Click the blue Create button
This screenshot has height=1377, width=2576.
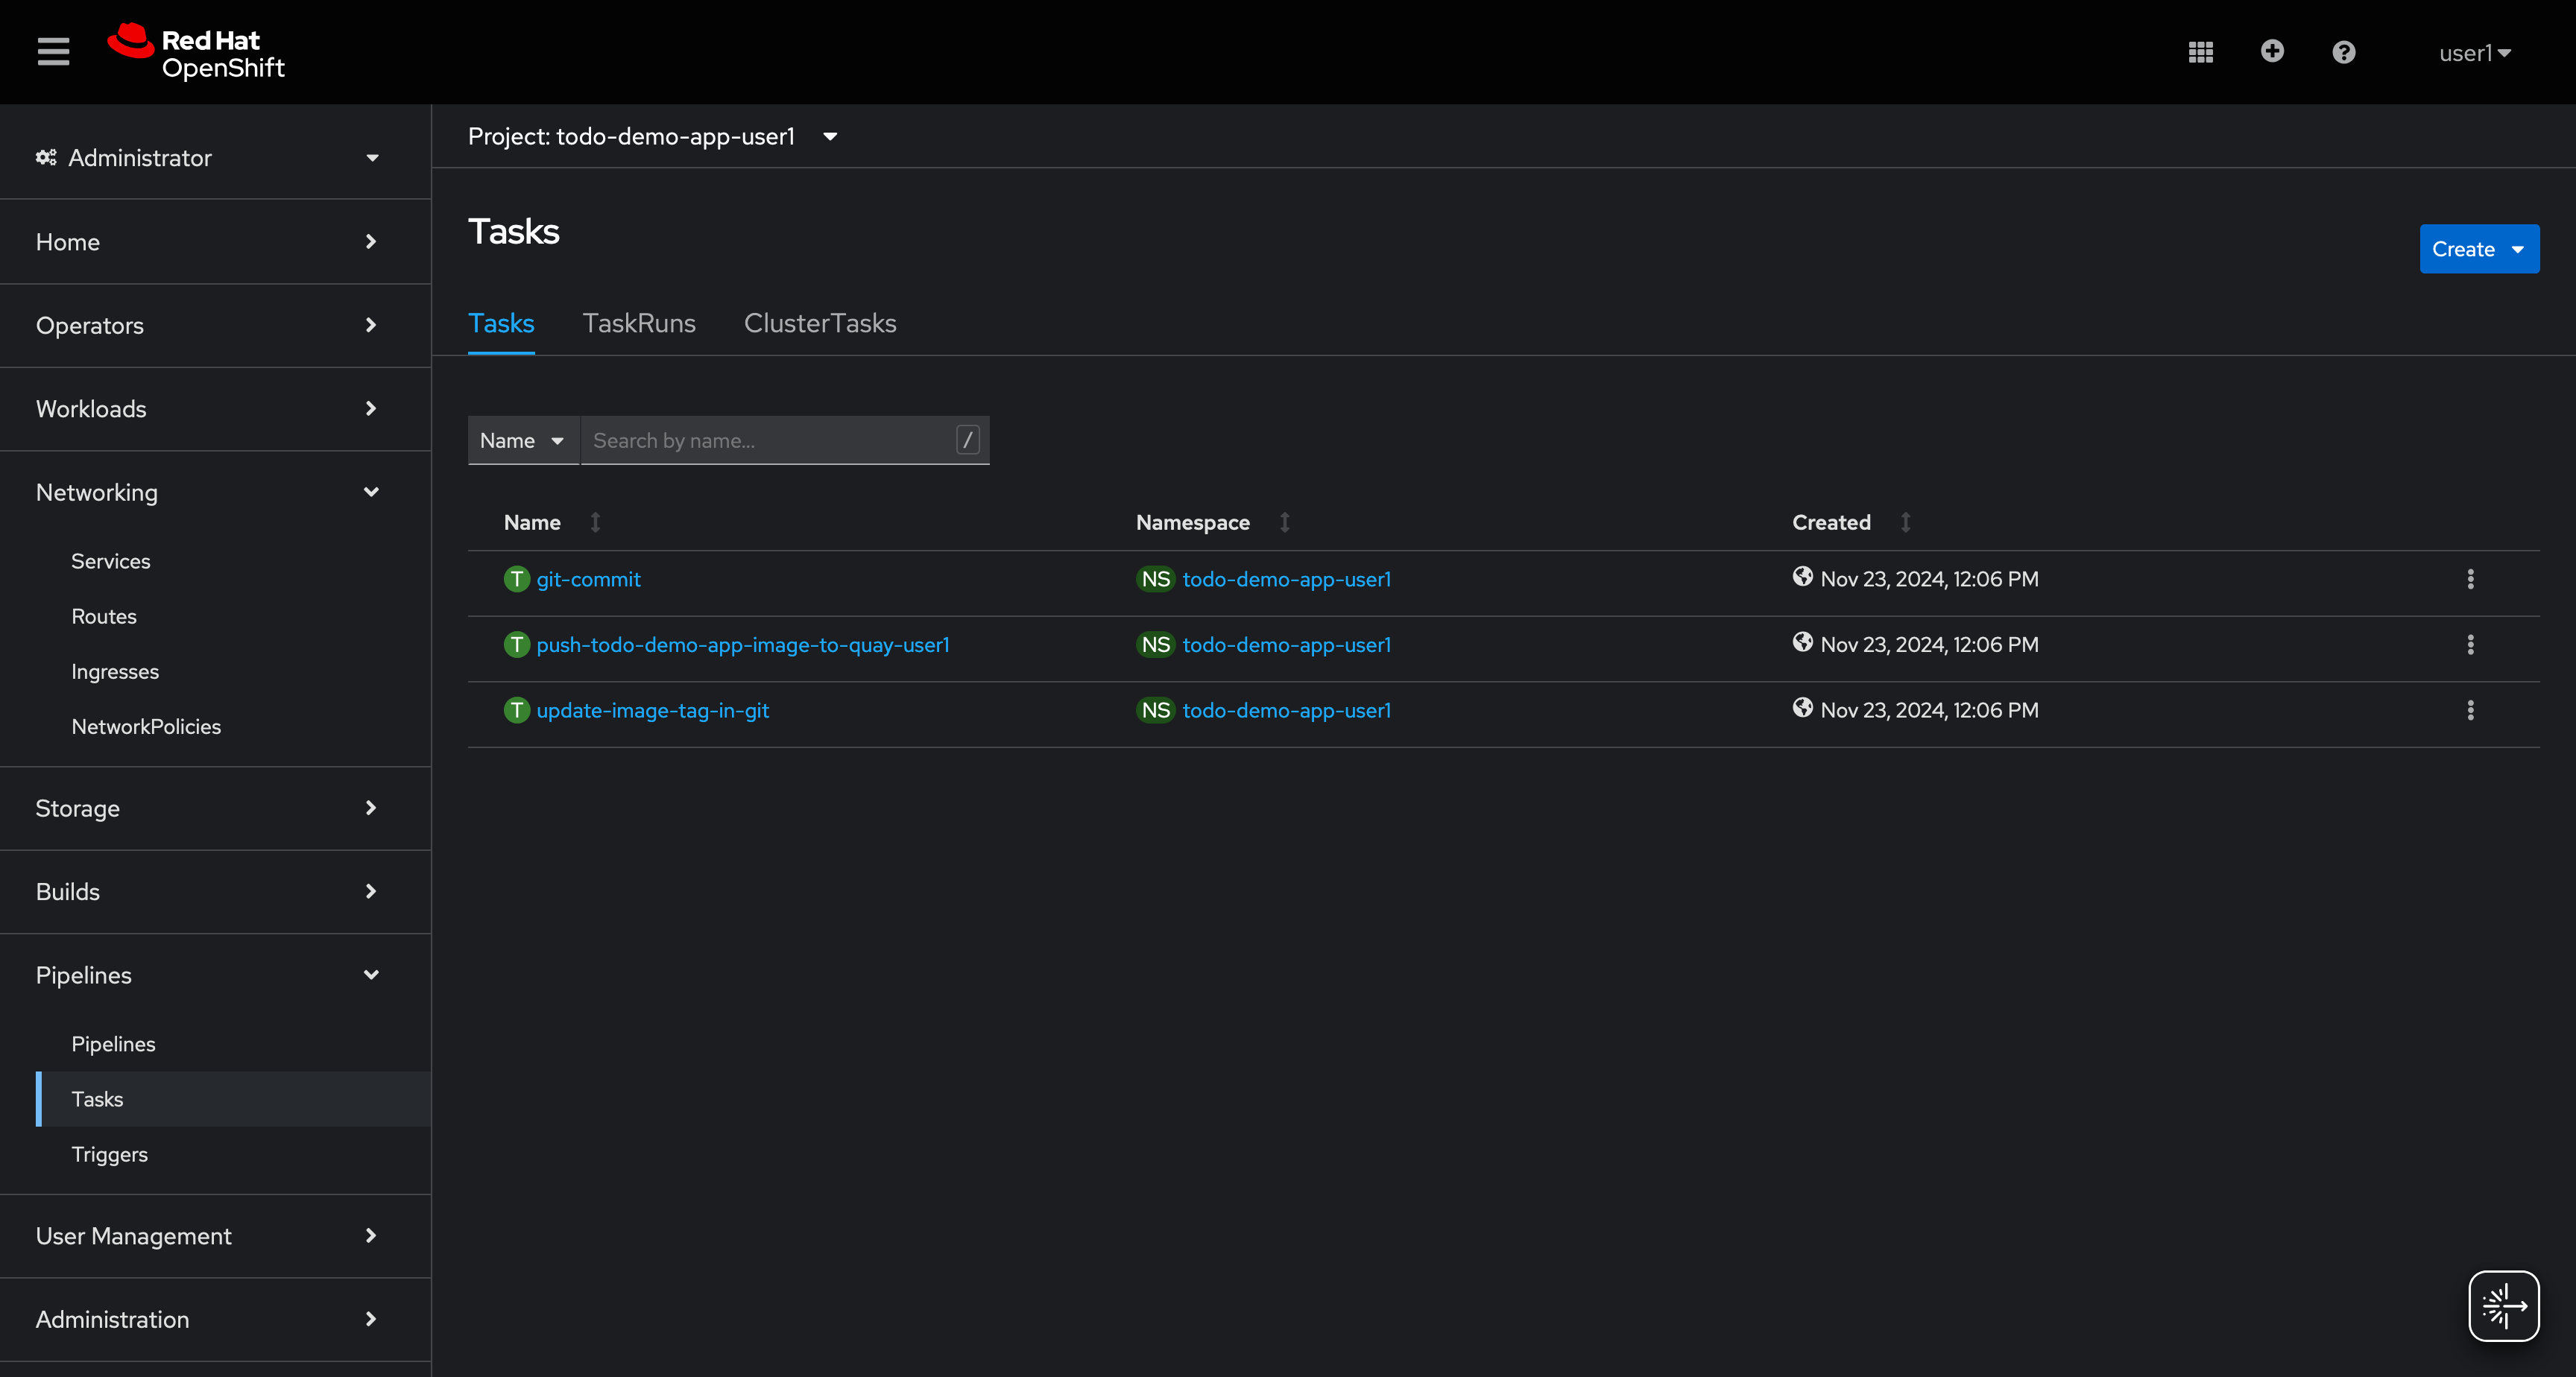pos(2478,249)
